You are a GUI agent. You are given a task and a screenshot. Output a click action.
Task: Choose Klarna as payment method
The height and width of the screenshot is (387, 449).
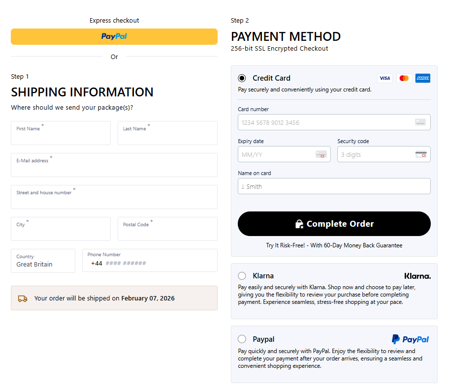coord(242,276)
